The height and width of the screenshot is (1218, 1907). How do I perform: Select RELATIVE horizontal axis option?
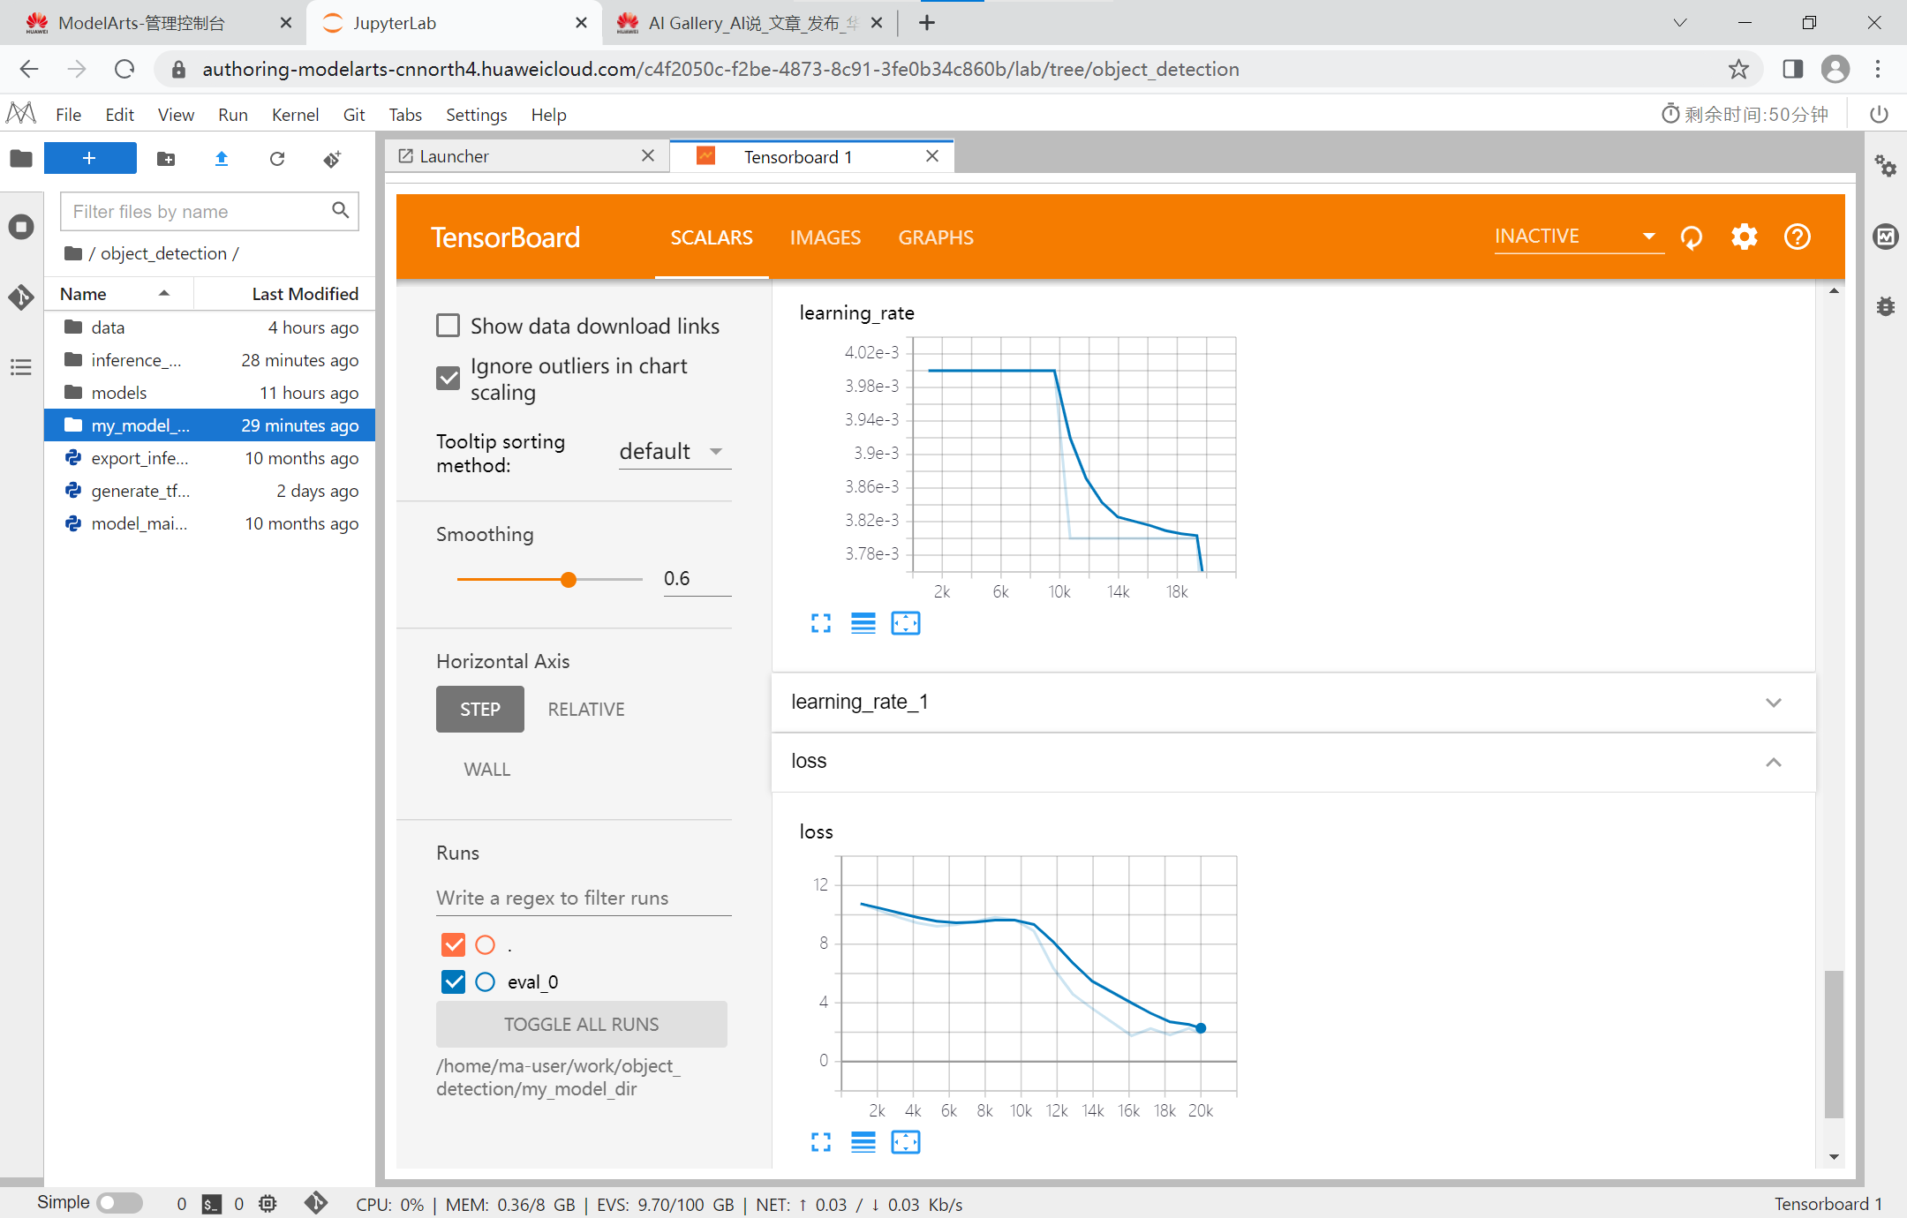tap(585, 709)
